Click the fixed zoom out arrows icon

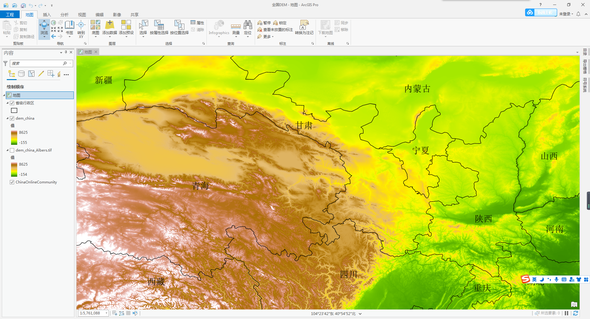tap(60, 29)
